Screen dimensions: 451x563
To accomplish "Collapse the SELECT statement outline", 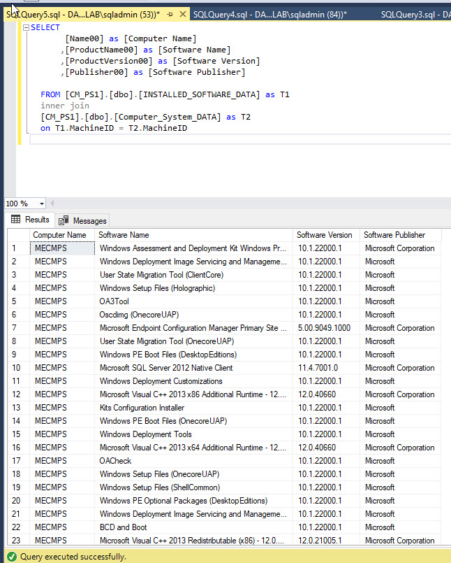I will [26, 28].
